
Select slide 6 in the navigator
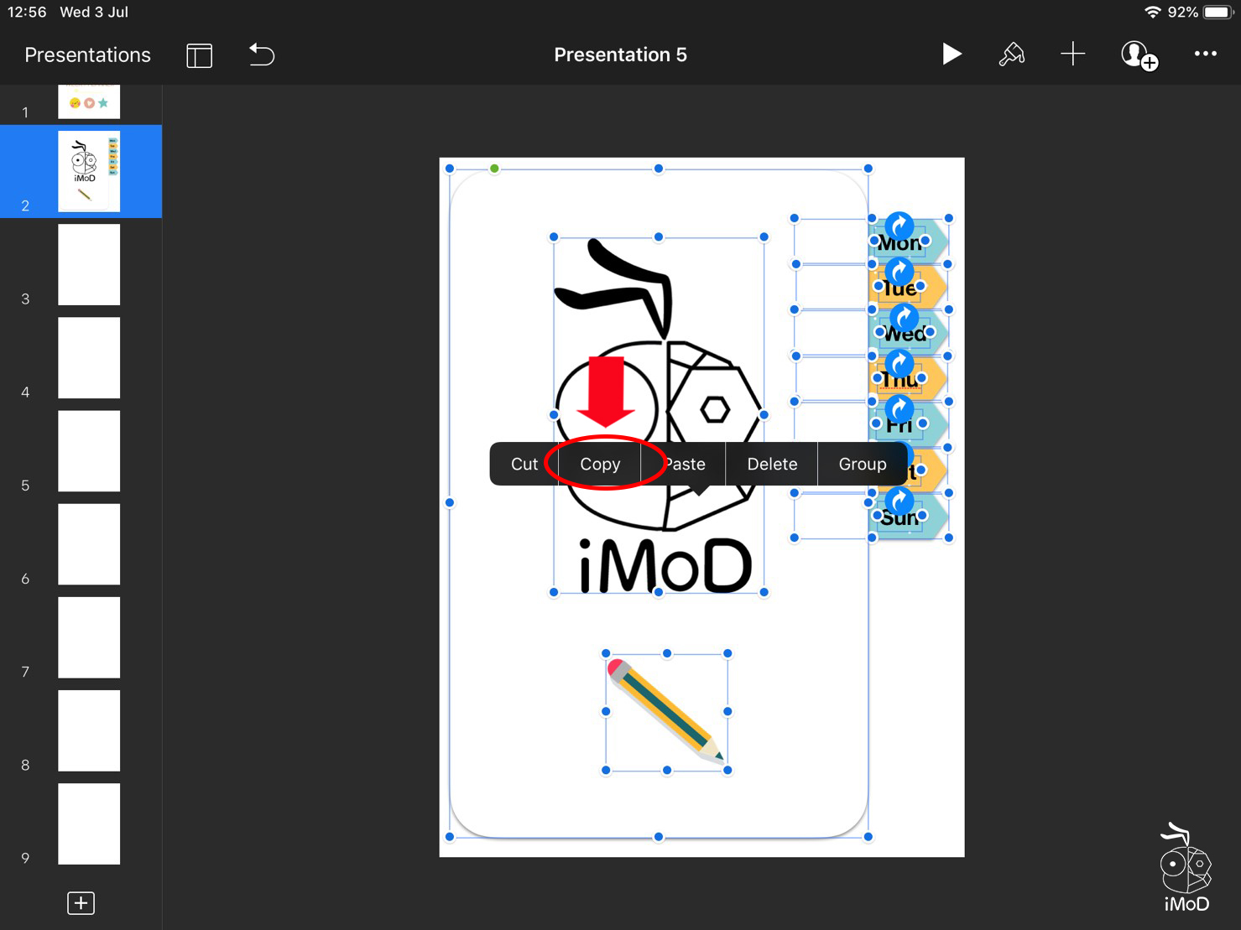coord(89,544)
